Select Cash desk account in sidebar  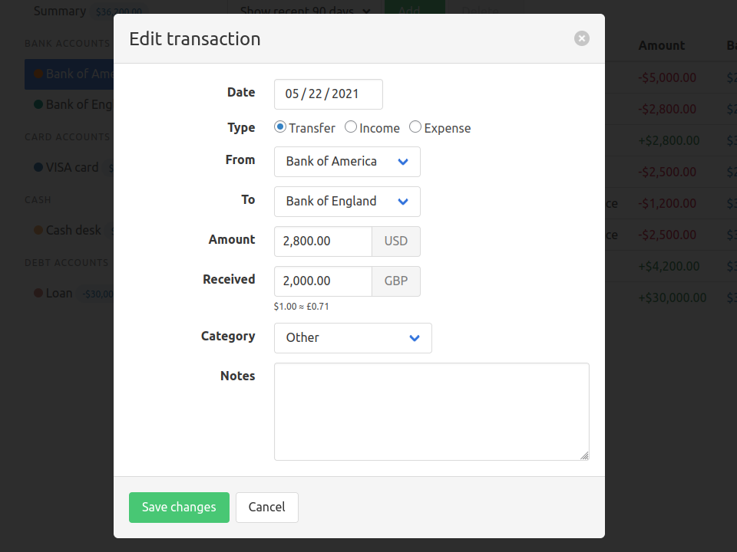click(x=69, y=231)
